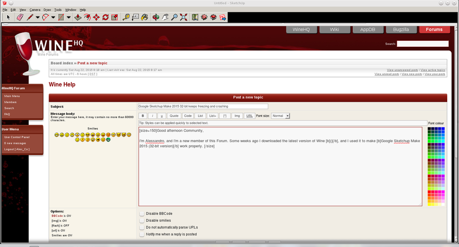
Task: Click the Subject input field
Action: point(203,107)
